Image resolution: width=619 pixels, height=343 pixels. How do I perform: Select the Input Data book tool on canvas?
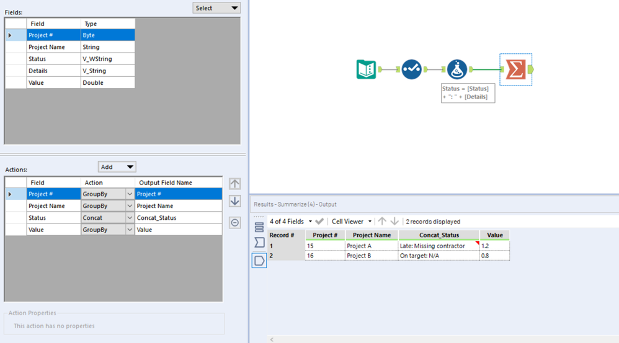click(x=366, y=69)
